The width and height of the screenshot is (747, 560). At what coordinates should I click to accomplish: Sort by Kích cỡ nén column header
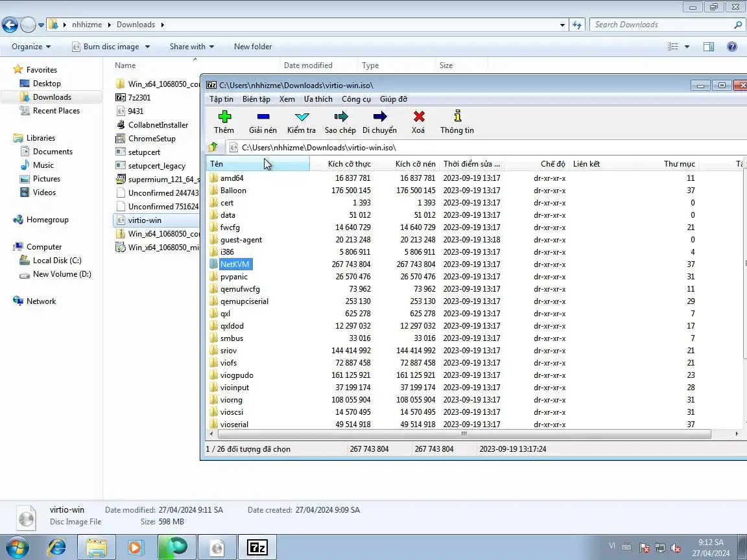pos(407,164)
